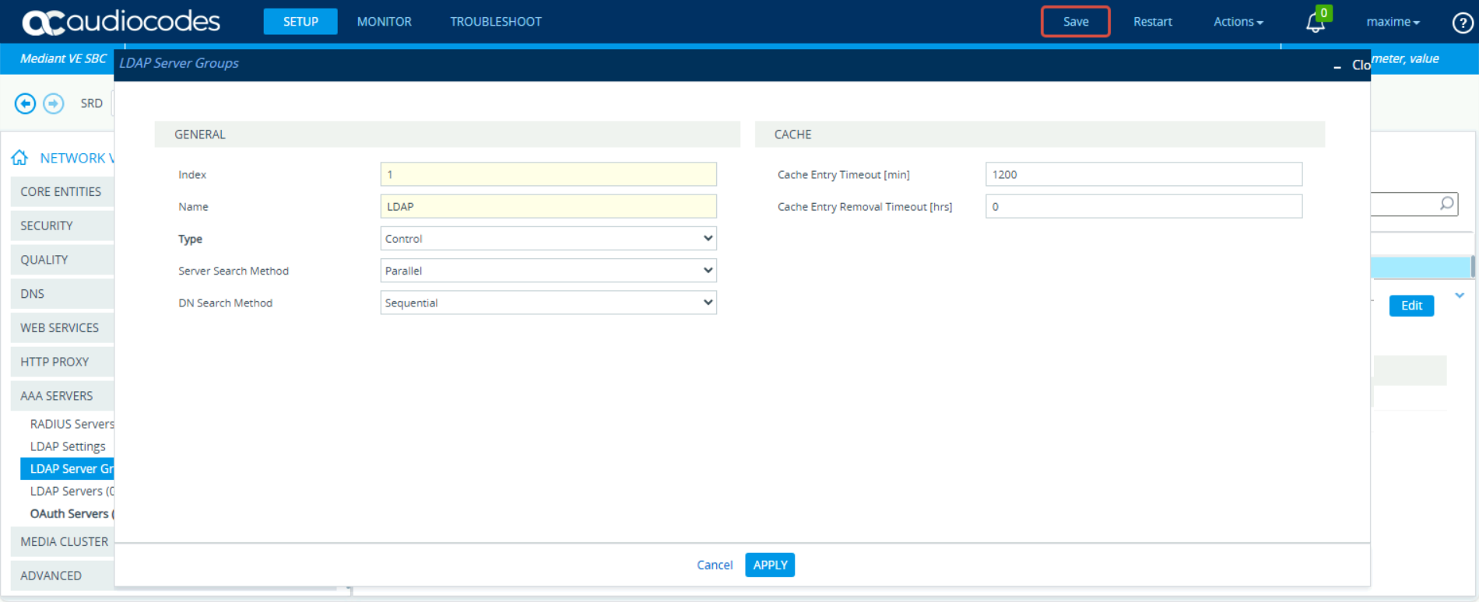Open the DN Search Method dropdown

pos(548,303)
